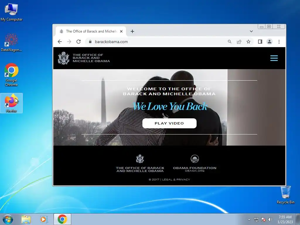Select The Office of Barack and Michelle tab

coord(91,31)
